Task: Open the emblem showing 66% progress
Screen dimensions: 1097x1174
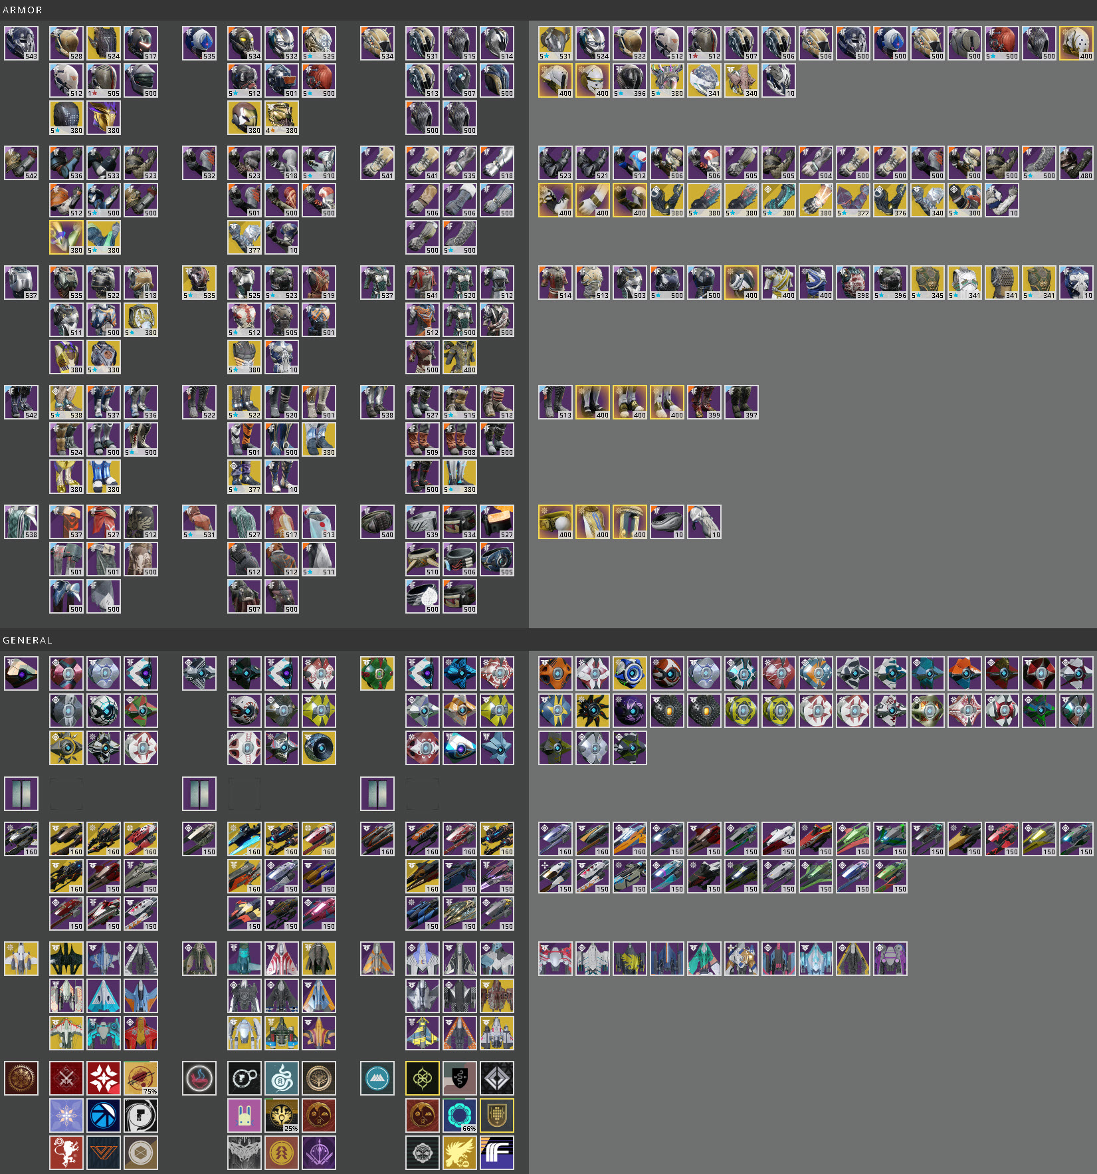Action: [460, 1115]
